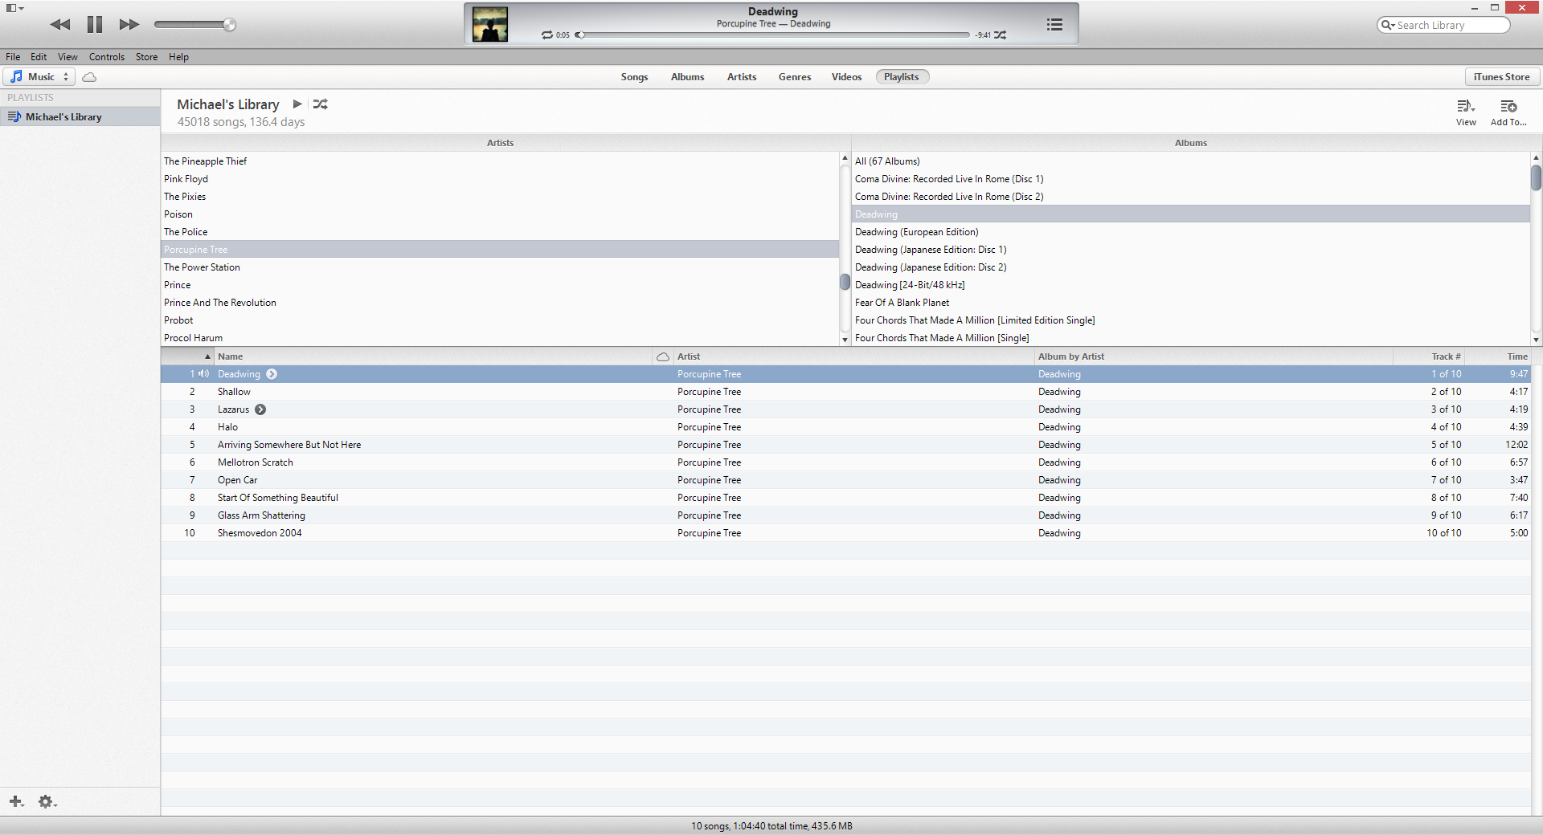Open the Store menu

point(146,57)
